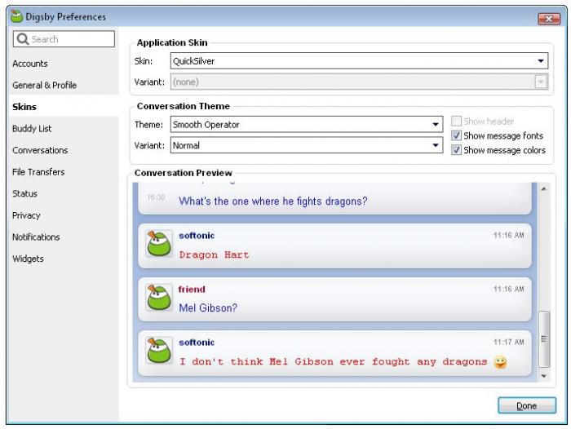Click the friend sender name

click(x=192, y=290)
